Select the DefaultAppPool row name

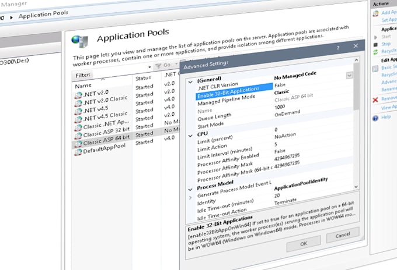click(105, 148)
